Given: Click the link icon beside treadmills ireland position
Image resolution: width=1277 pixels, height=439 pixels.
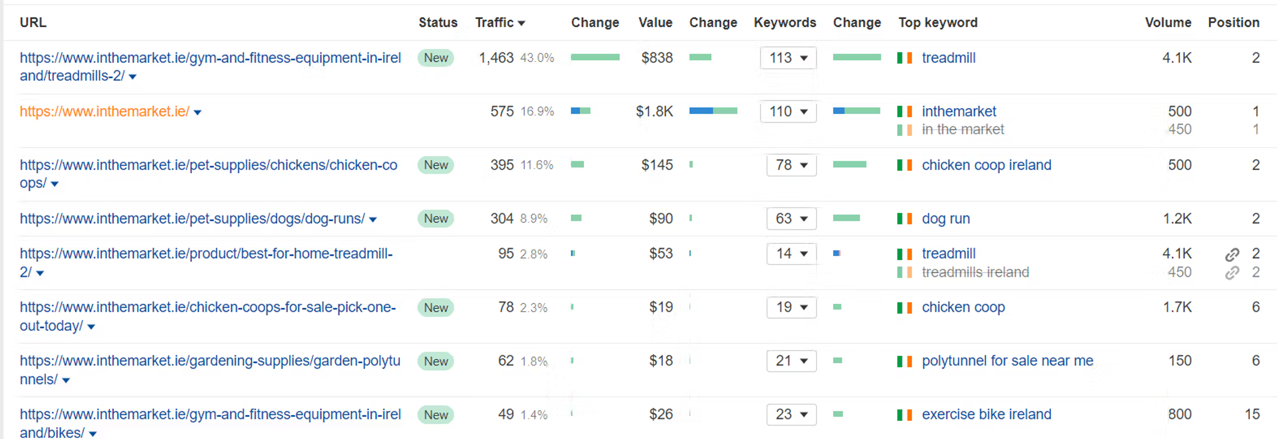Looking at the screenshot, I should coord(1232,273).
